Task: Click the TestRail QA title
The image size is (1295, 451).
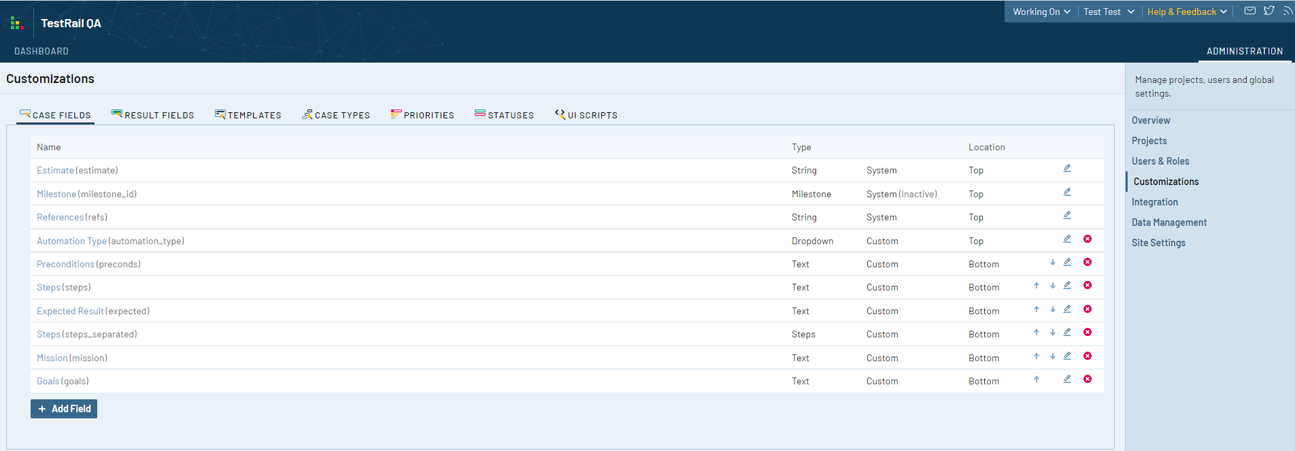Action: coord(71,23)
